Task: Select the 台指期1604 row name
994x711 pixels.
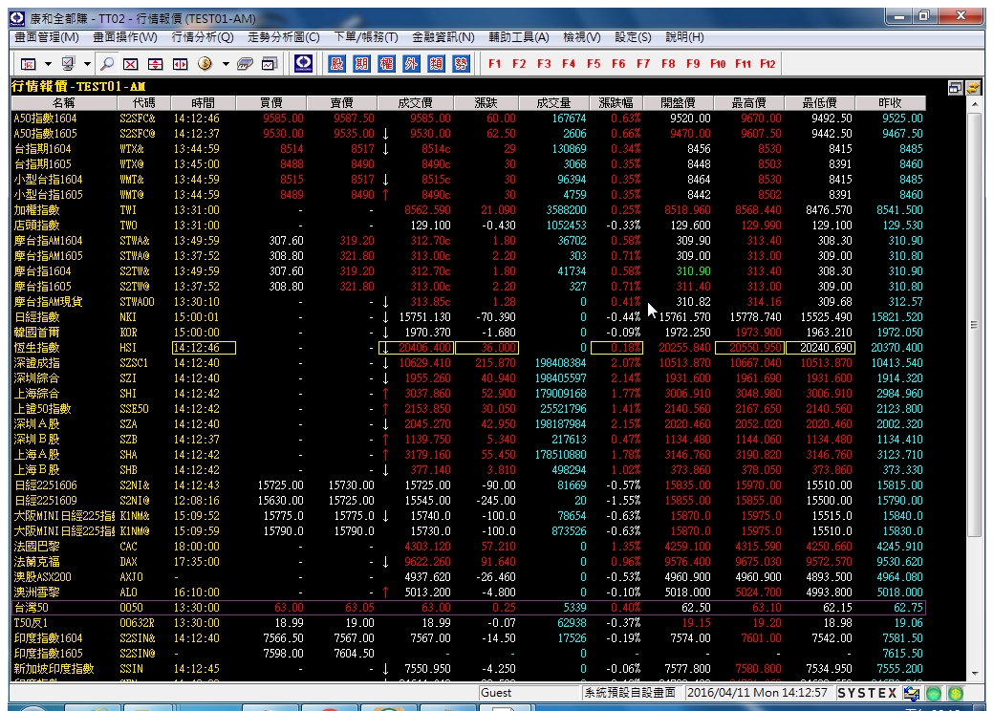Action: [42, 149]
